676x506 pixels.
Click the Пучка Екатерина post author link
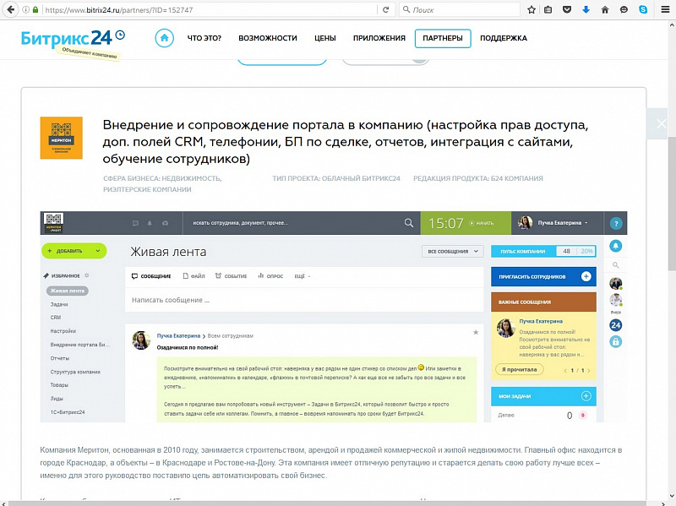[x=178, y=335]
